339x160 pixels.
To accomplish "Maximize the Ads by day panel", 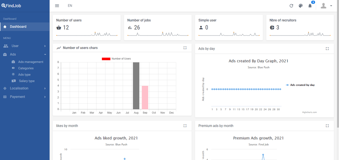I will 327,49.
